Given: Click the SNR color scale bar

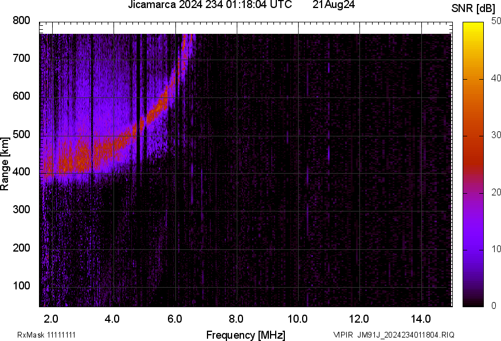Looking at the screenshot, I should 473,164.
